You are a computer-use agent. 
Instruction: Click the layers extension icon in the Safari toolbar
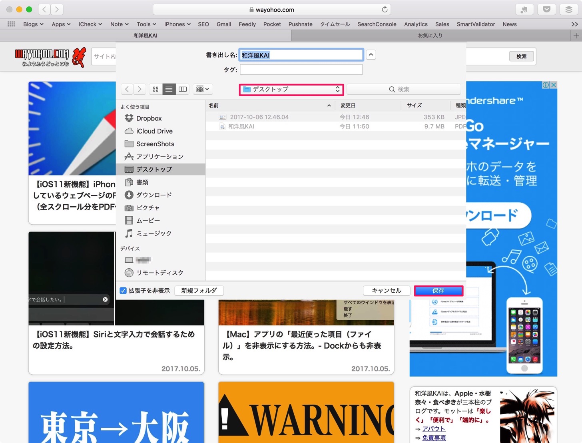click(569, 10)
